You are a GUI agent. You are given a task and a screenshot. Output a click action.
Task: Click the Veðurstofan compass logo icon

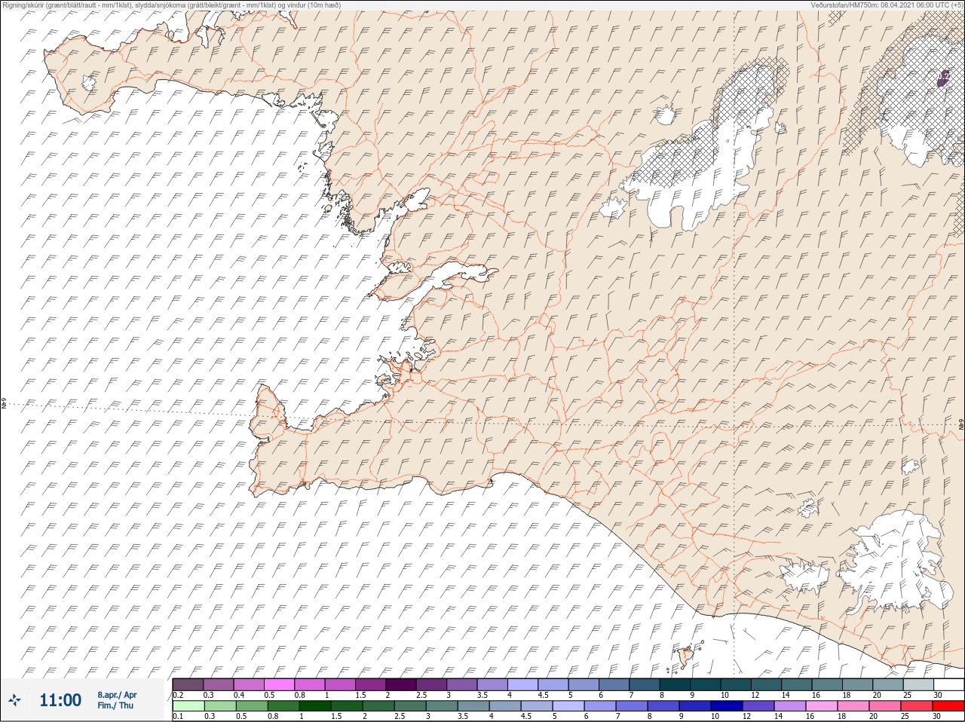(14, 700)
